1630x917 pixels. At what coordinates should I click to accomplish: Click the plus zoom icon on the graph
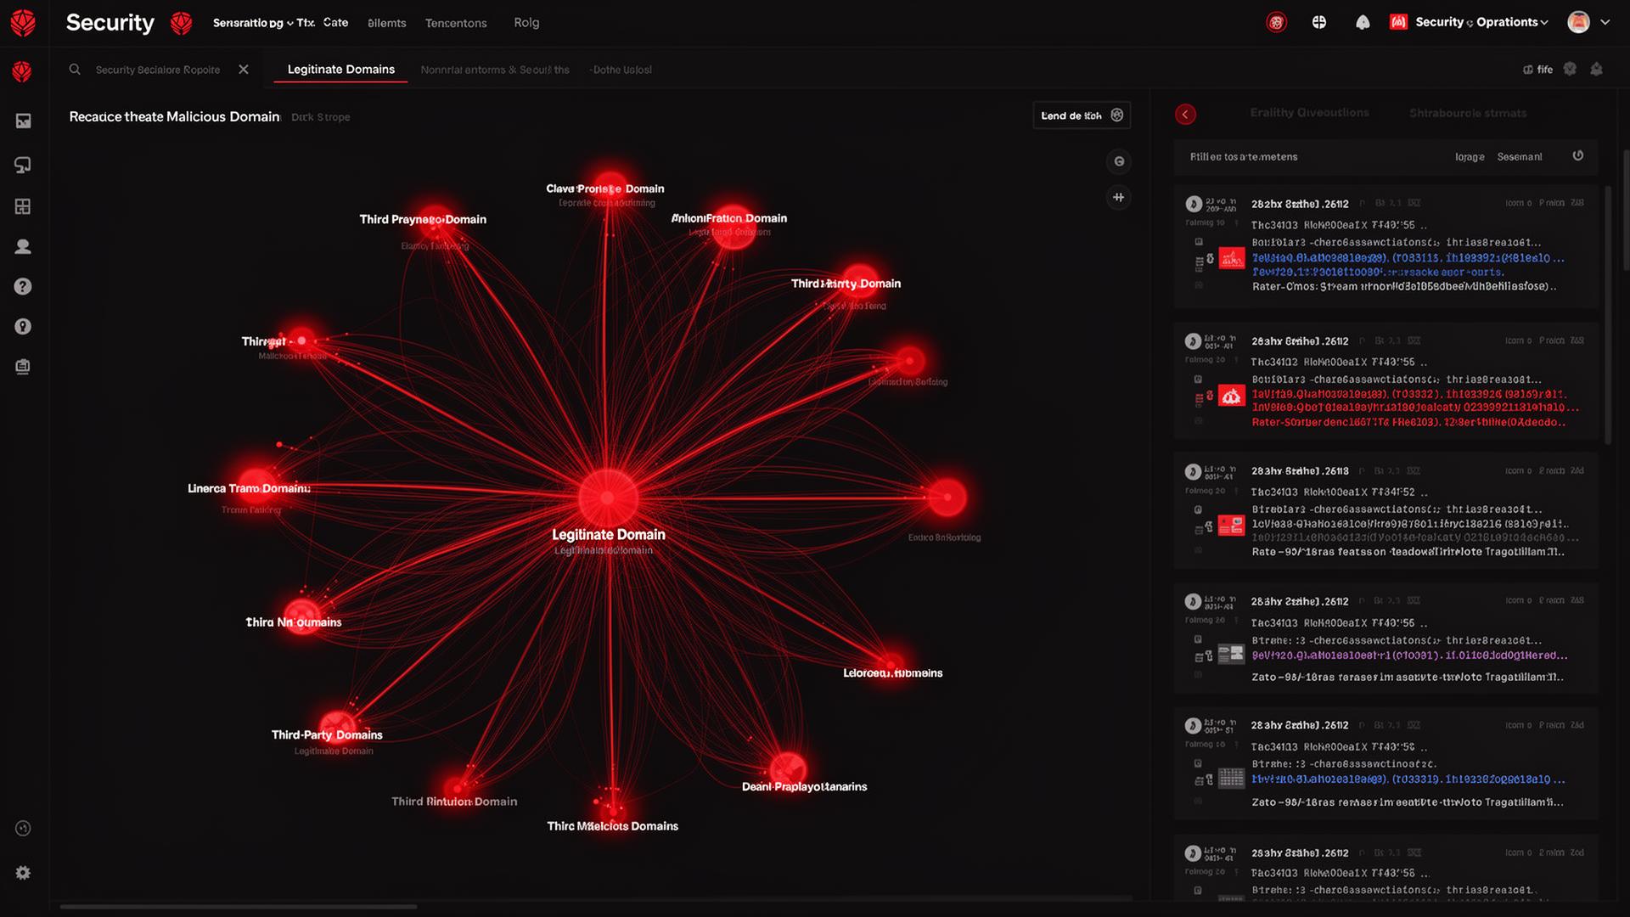1119,198
